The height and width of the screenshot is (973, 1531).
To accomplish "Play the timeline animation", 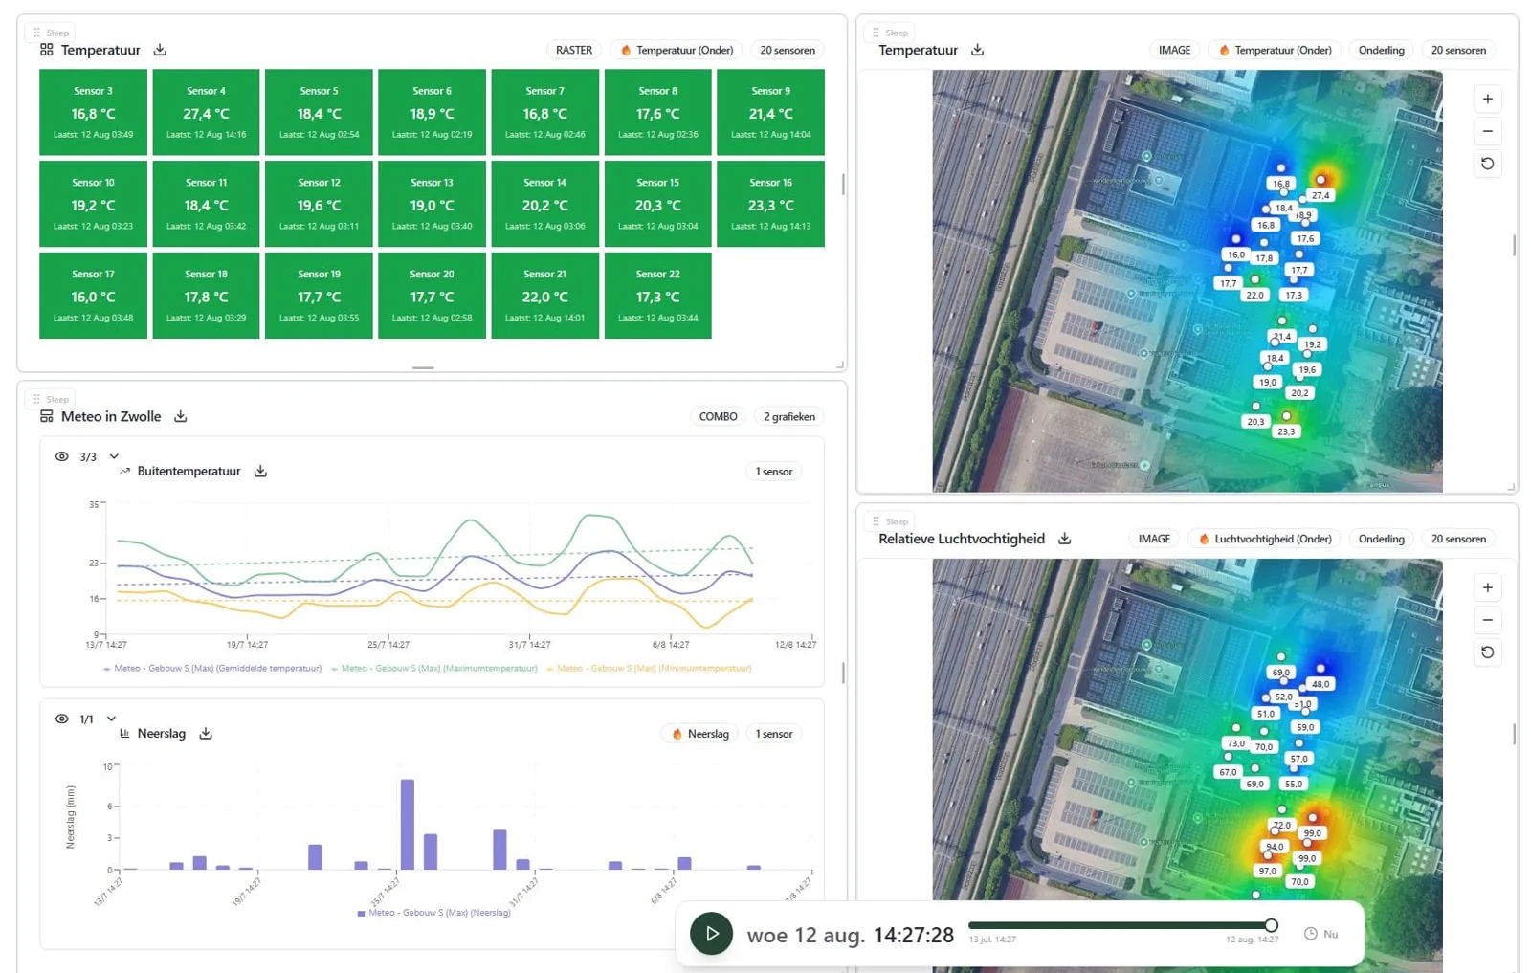I will 711,934.
